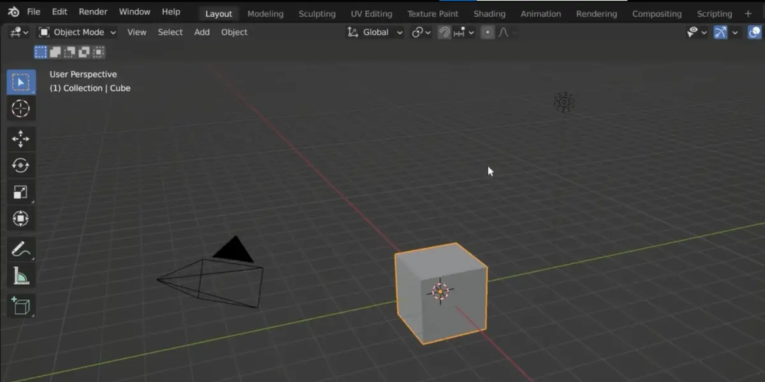Open the editor type dropdown

tap(19, 32)
